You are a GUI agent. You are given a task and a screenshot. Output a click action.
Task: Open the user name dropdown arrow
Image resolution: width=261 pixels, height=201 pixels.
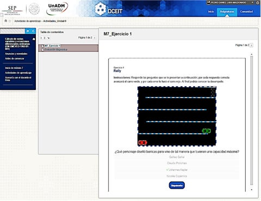252,3
